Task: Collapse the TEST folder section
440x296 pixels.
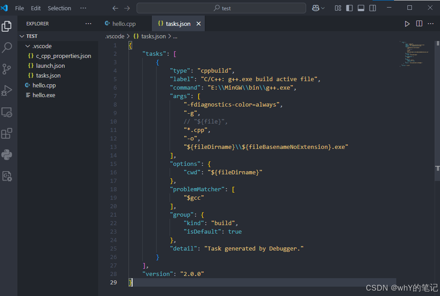Action: click(x=58, y=36)
